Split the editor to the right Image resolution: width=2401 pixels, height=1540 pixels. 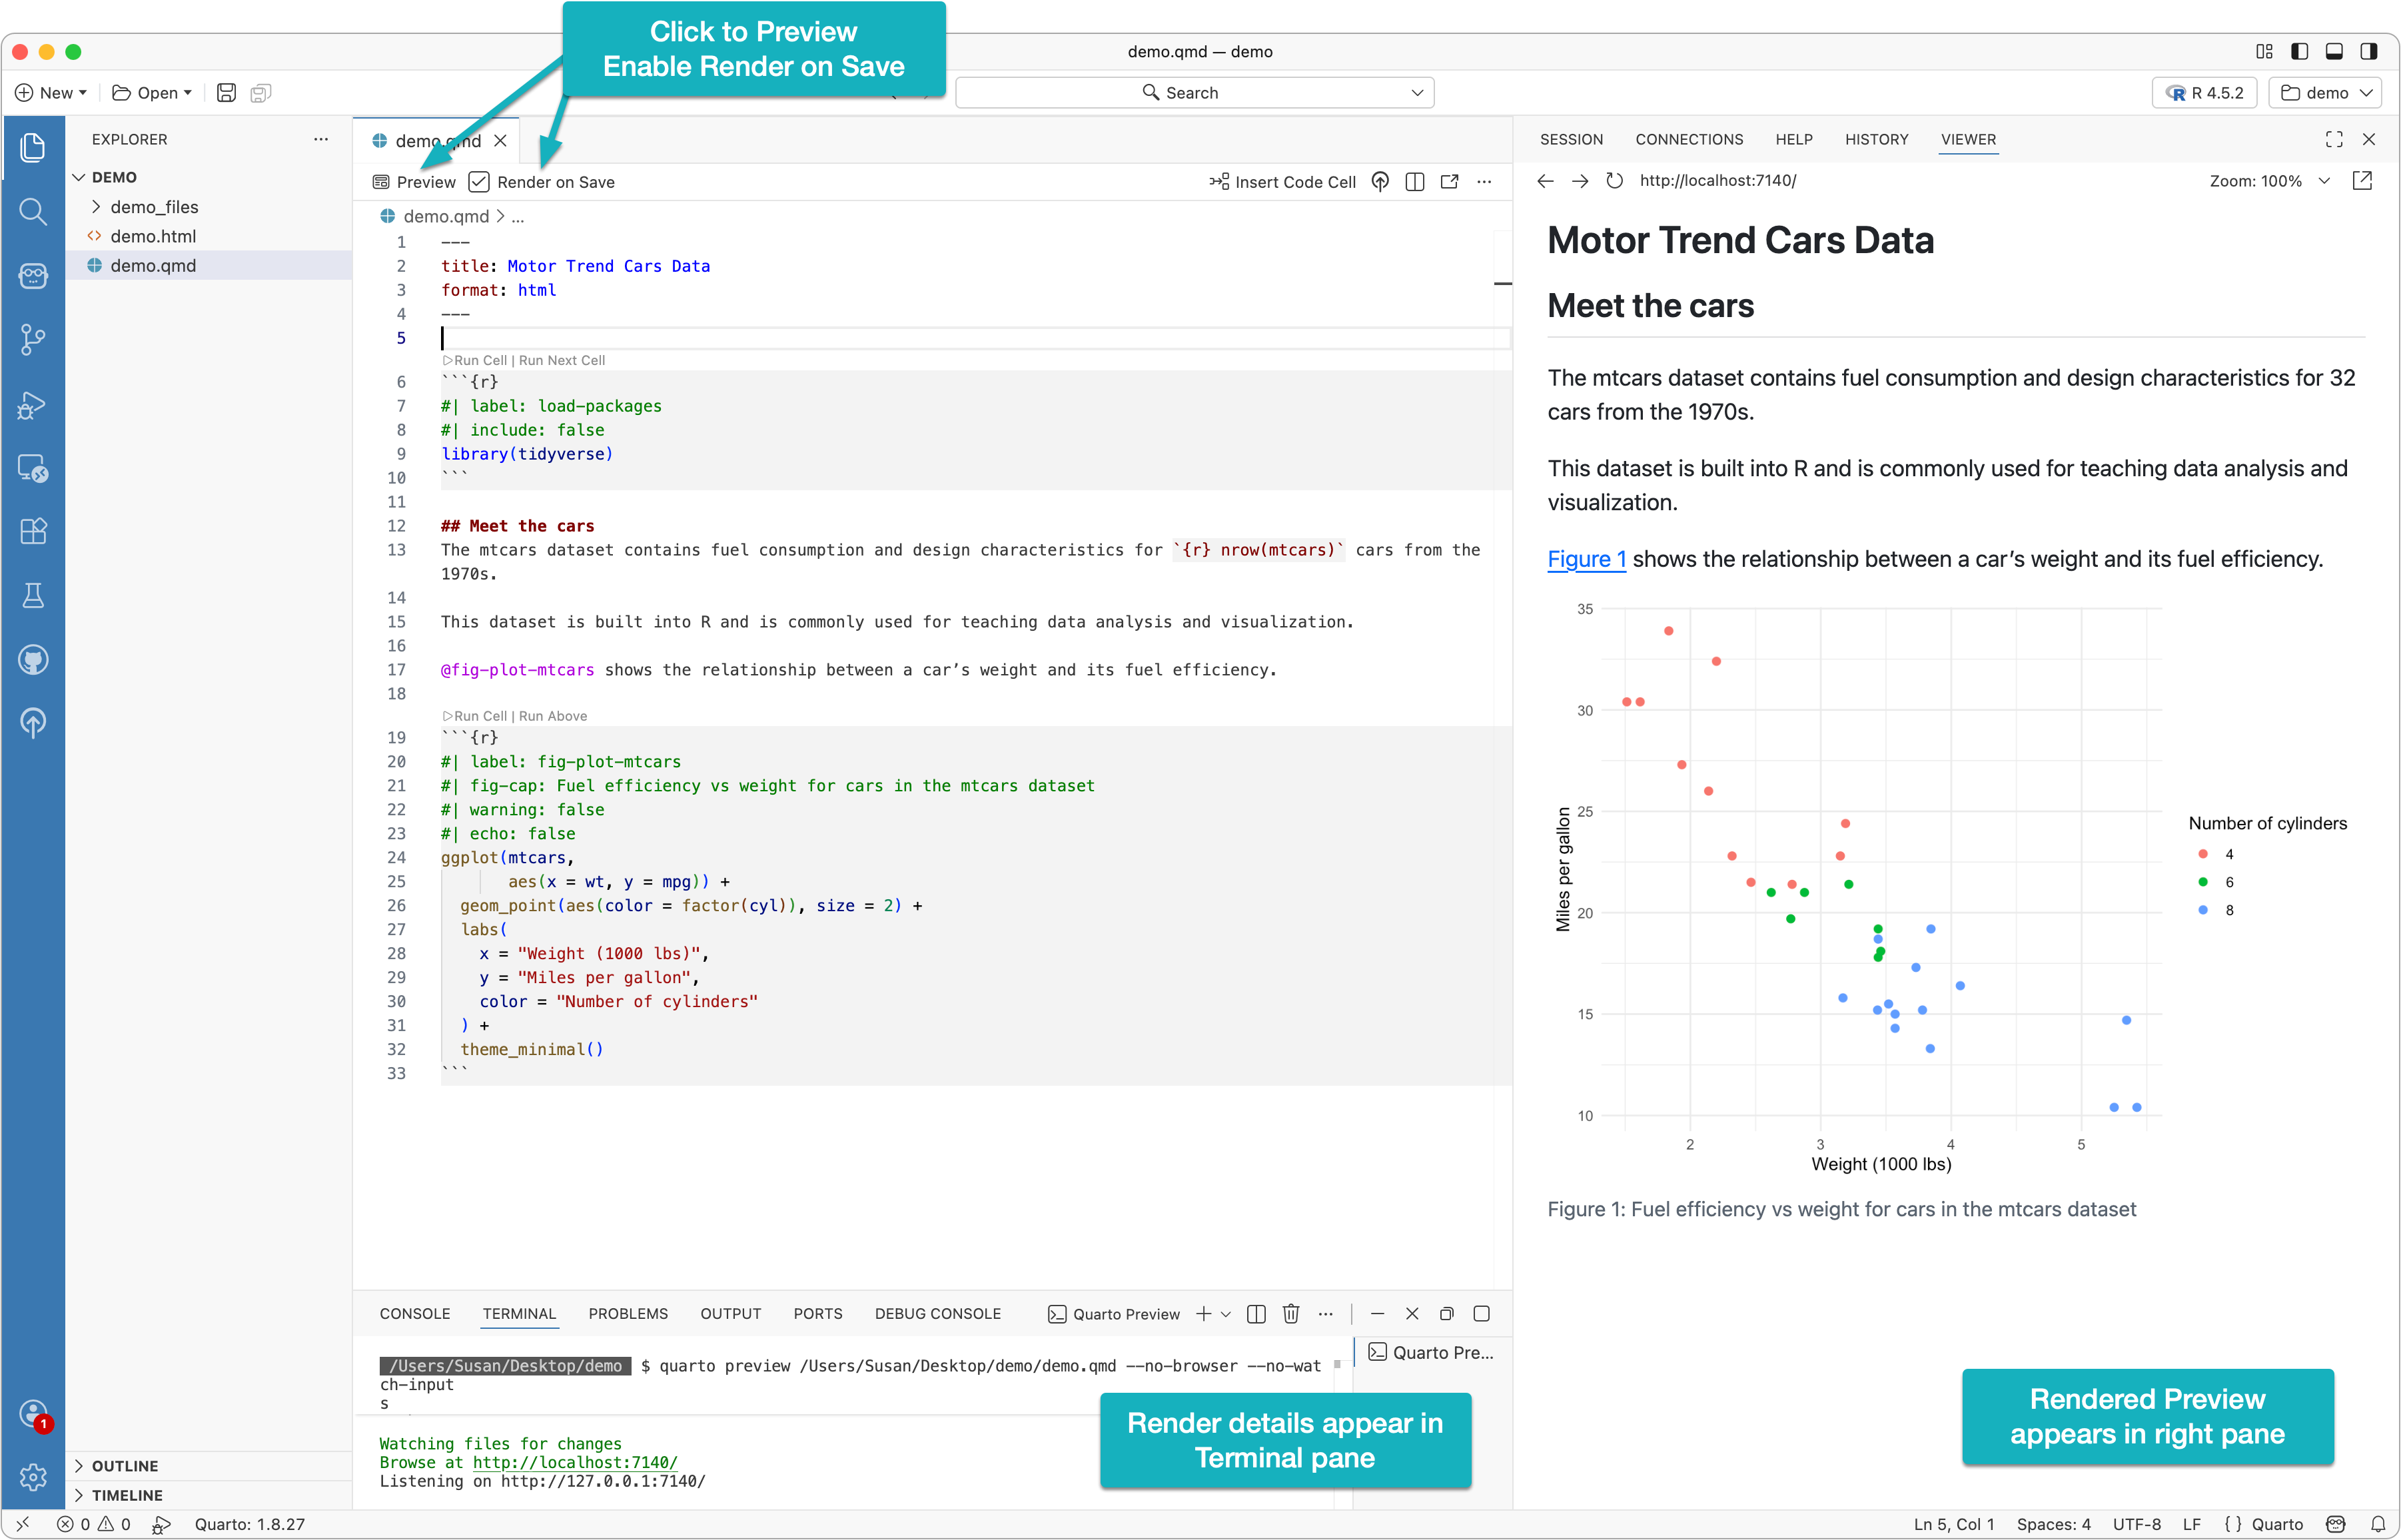coord(1414,182)
